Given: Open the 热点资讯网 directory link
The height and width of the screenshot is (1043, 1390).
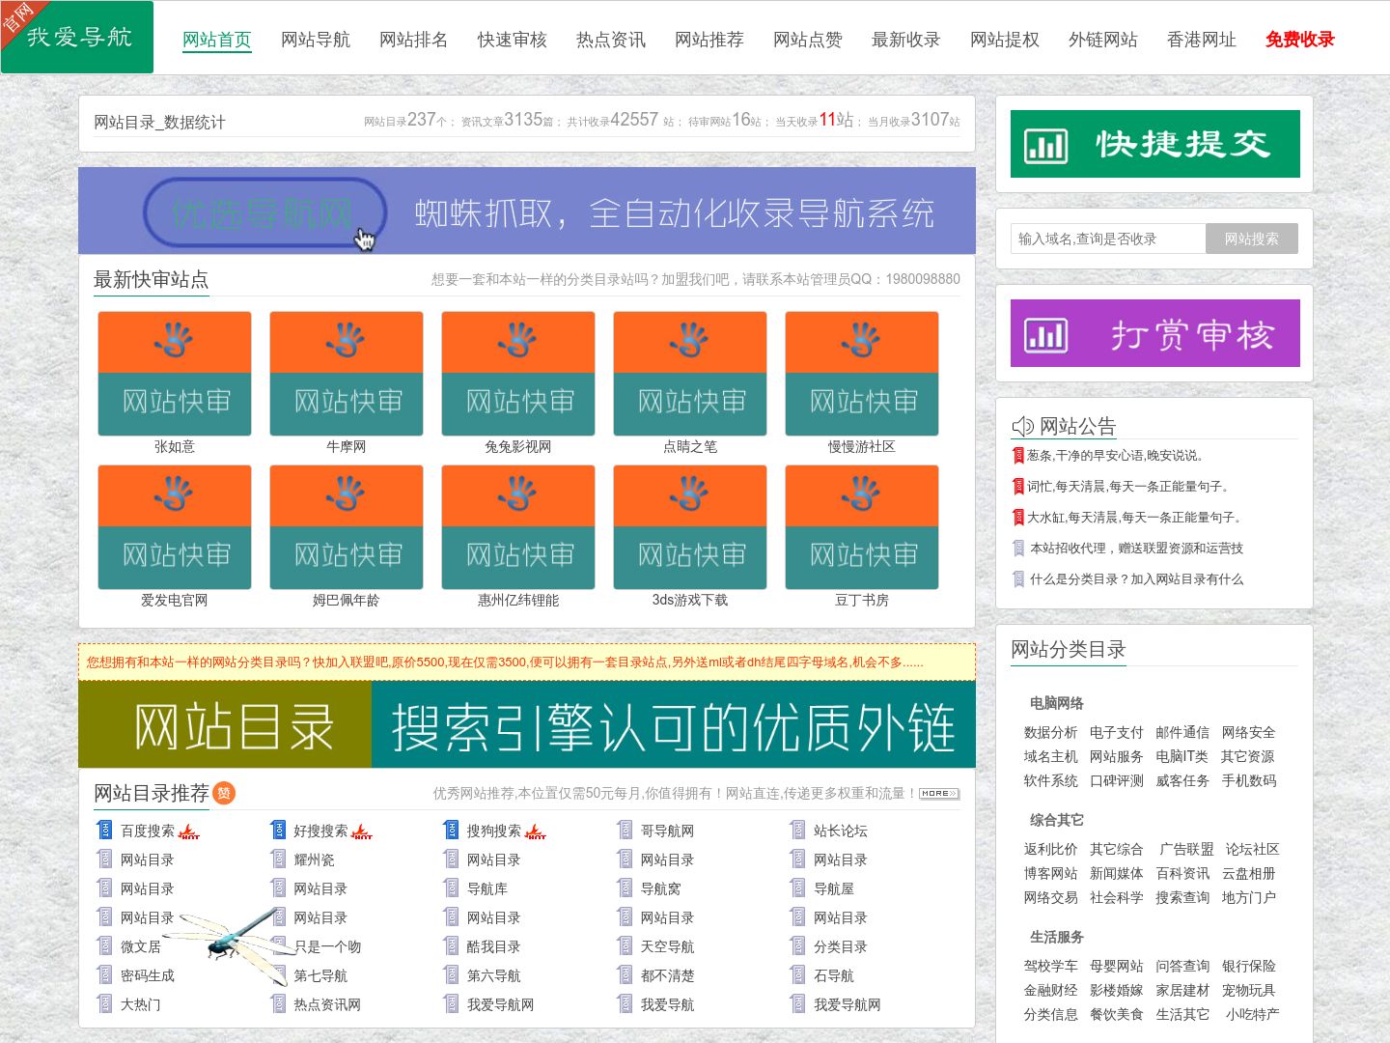Looking at the screenshot, I should (327, 1004).
